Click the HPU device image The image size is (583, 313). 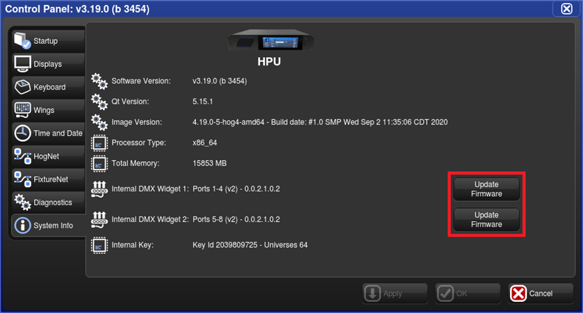tap(270, 40)
